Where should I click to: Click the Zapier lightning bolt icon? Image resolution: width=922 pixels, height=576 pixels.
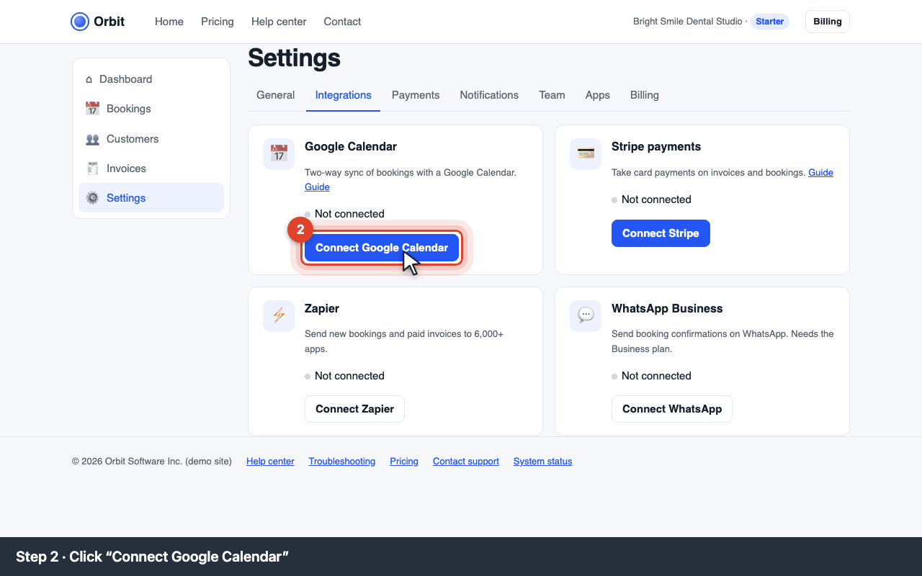click(x=279, y=316)
